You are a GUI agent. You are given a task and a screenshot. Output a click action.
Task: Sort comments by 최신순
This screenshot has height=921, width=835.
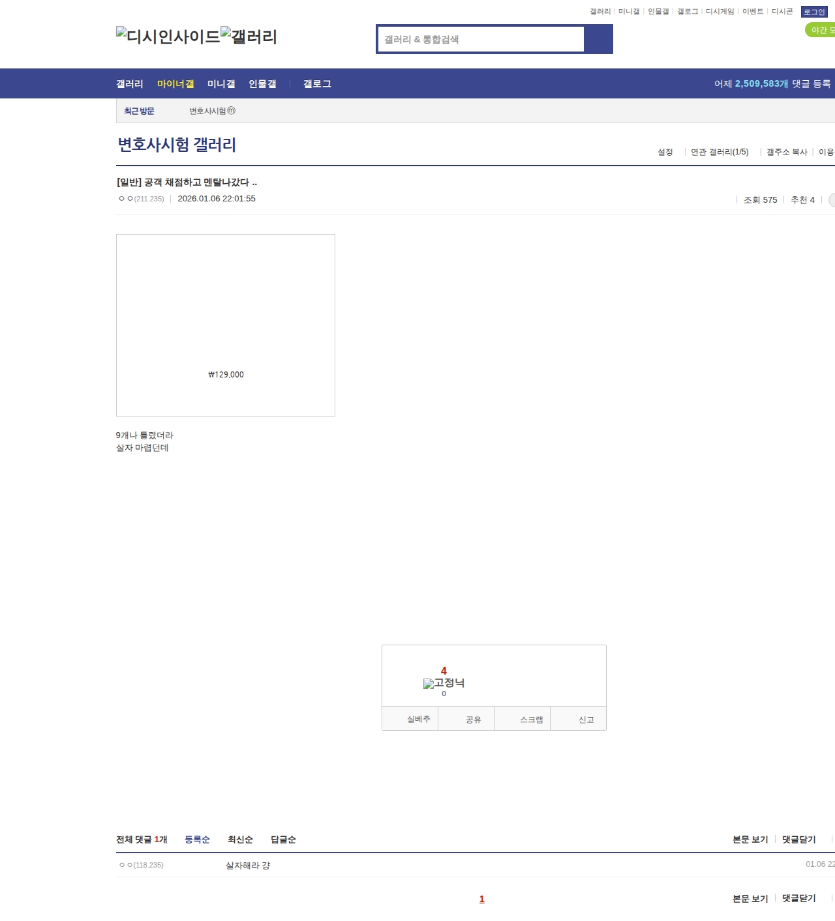(x=240, y=840)
